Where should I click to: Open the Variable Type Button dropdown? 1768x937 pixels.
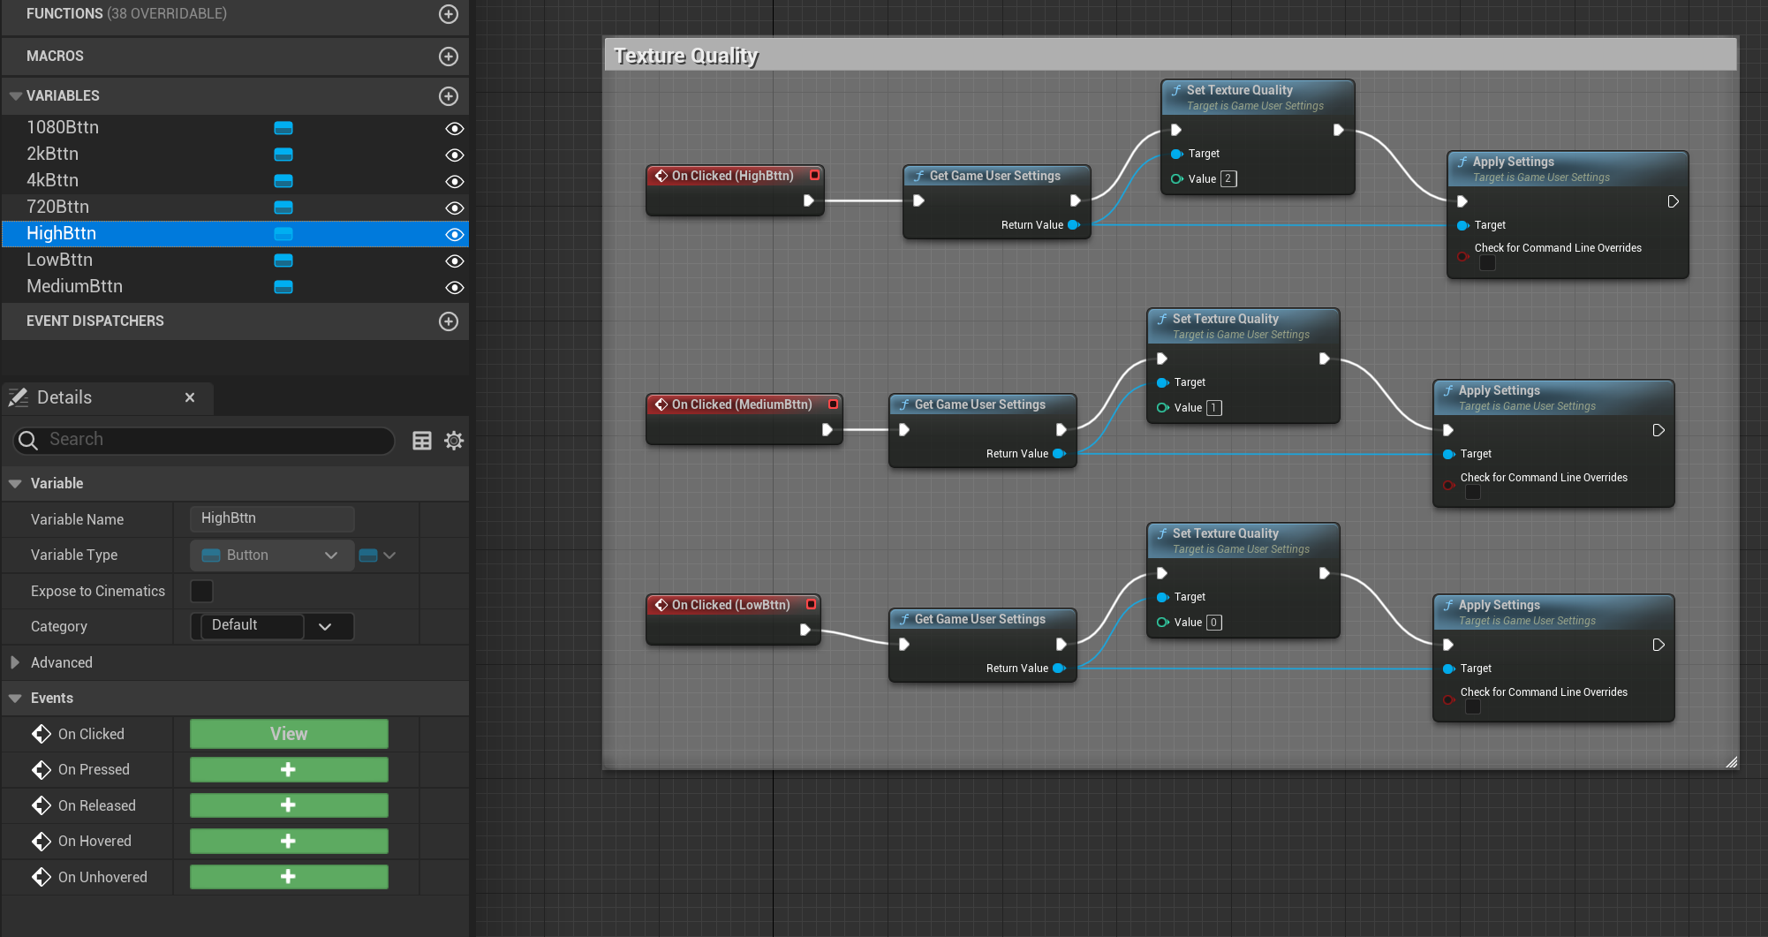[x=271, y=555]
